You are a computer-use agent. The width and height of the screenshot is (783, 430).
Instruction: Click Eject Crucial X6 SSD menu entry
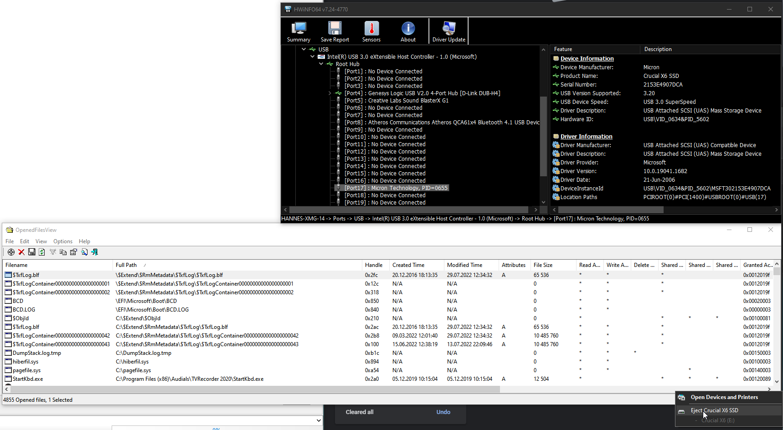(728, 410)
